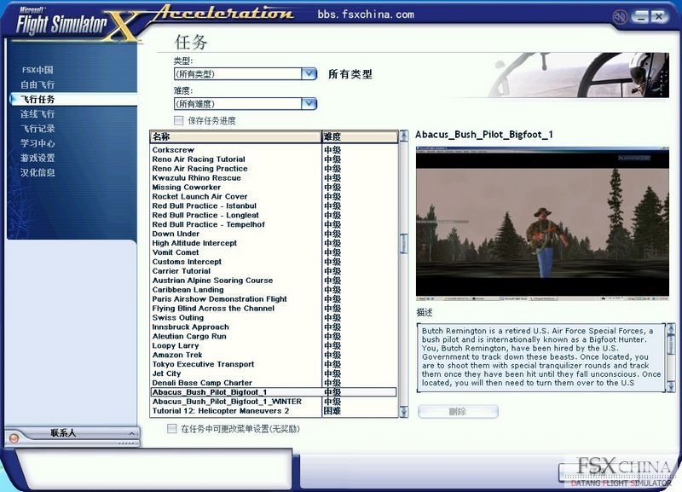
Task: Select Red Bull Practice - Longleat
Action: click(205, 216)
